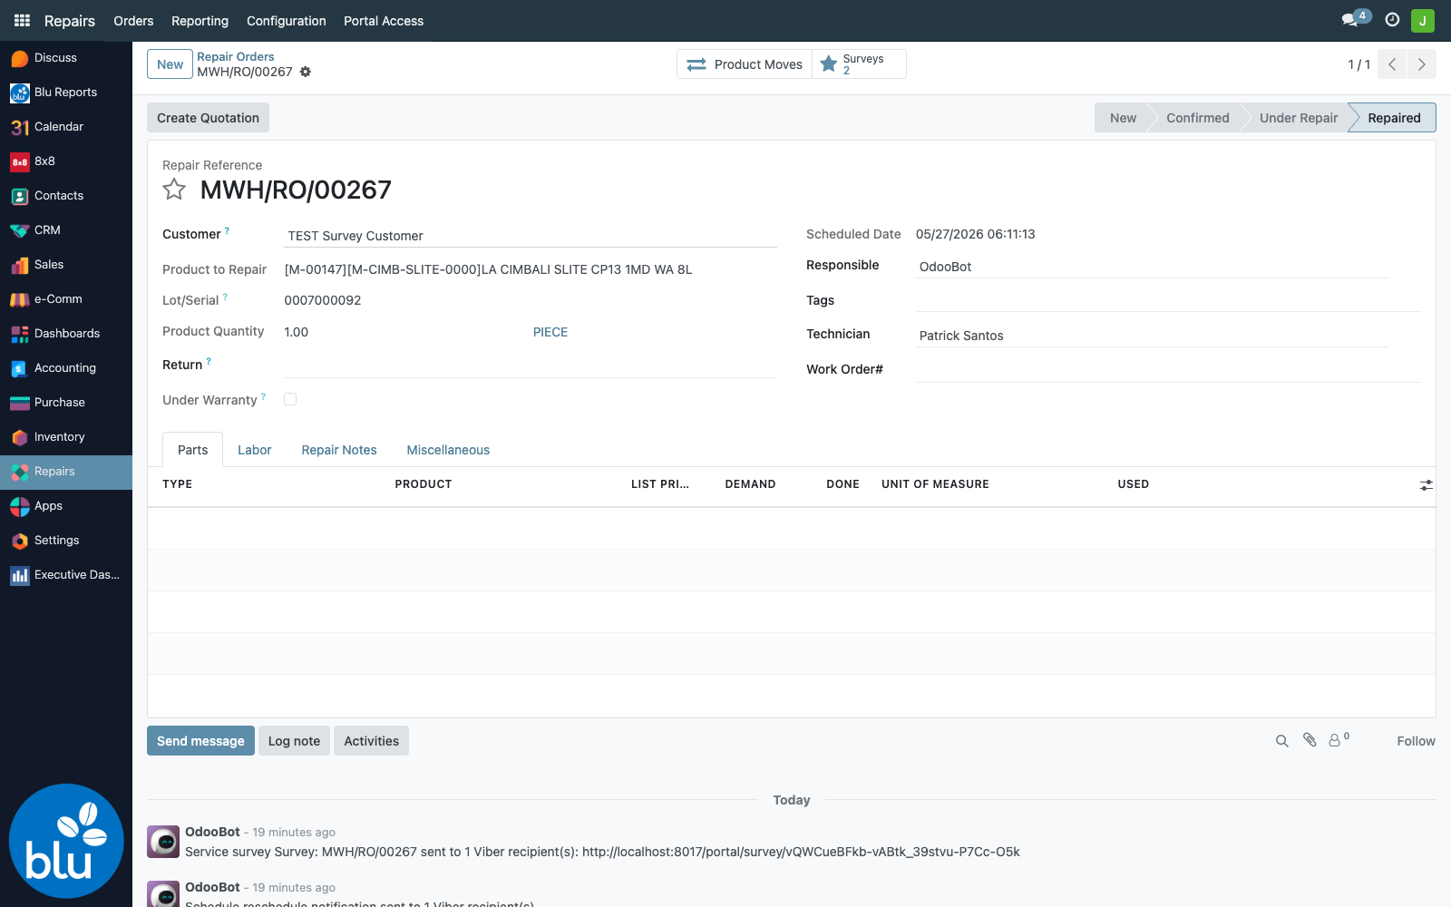Click Customer help question mark
This screenshot has width=1451, height=907.
coord(227,230)
